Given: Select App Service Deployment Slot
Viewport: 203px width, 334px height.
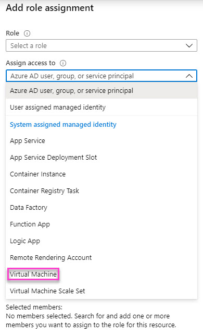Looking at the screenshot, I should click(x=102, y=158).
